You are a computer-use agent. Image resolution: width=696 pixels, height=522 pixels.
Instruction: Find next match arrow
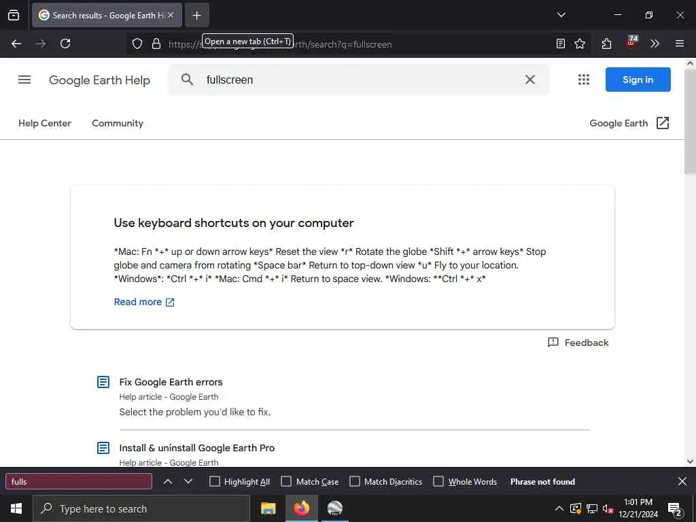[188, 482]
